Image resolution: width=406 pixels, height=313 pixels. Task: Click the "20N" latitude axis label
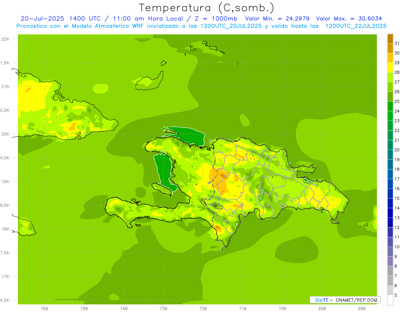coord(5,134)
